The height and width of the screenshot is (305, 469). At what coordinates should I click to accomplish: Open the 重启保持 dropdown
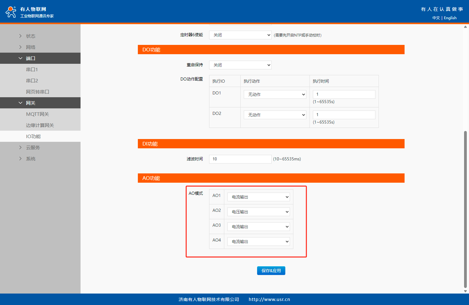[240, 65]
